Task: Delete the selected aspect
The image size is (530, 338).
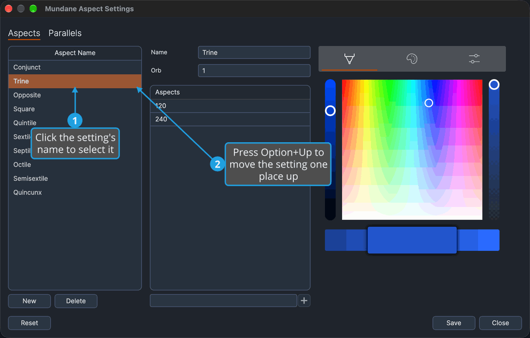Action: click(76, 301)
